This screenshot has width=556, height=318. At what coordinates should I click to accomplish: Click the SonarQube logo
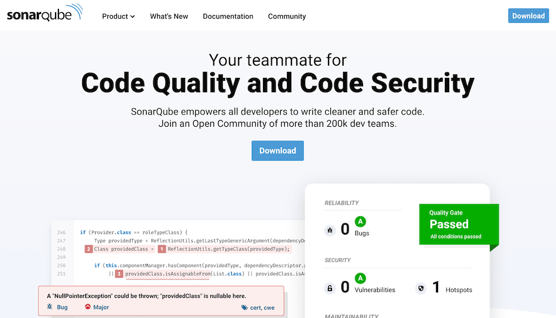tap(45, 13)
